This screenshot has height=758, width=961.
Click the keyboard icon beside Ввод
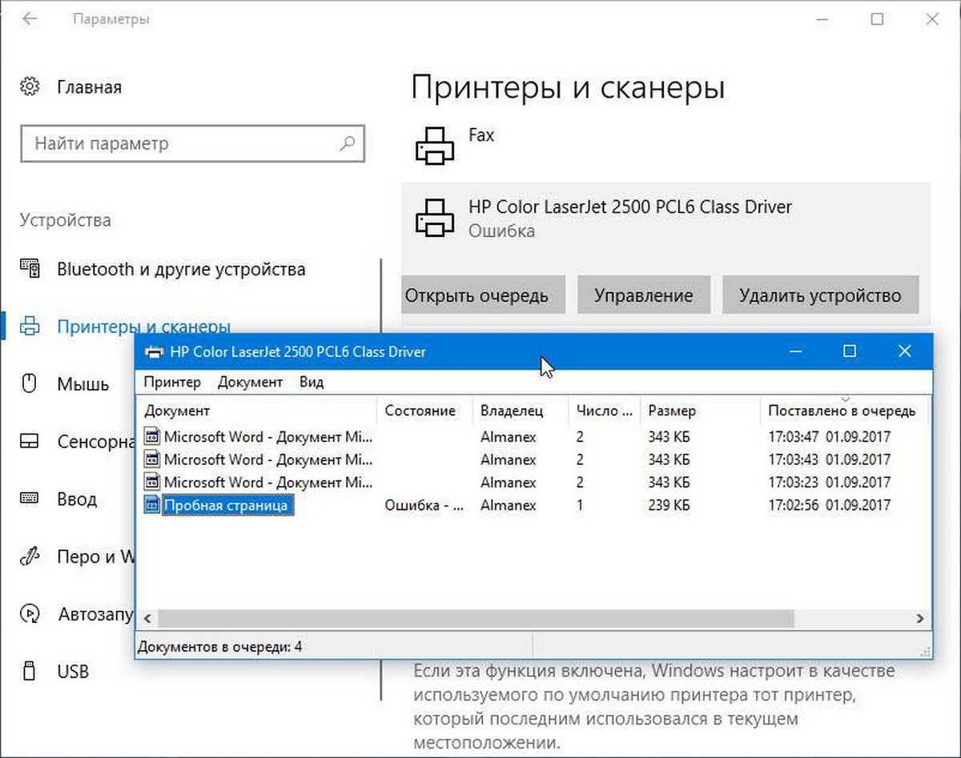click(x=30, y=499)
